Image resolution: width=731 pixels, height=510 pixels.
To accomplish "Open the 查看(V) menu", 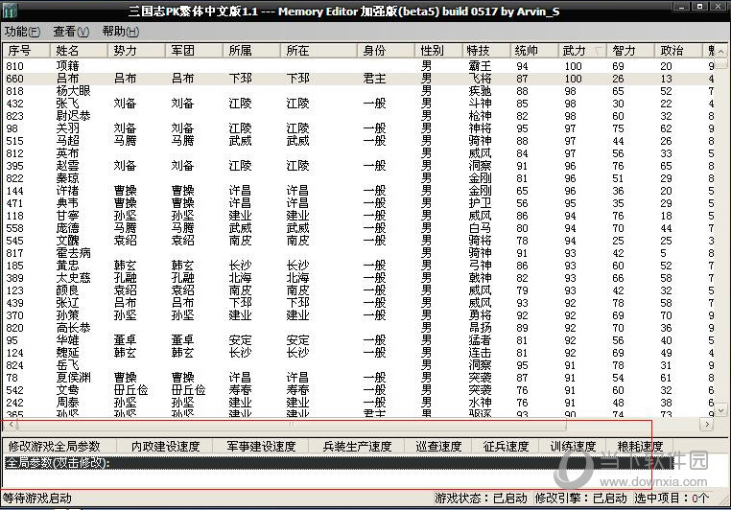I will click(71, 32).
